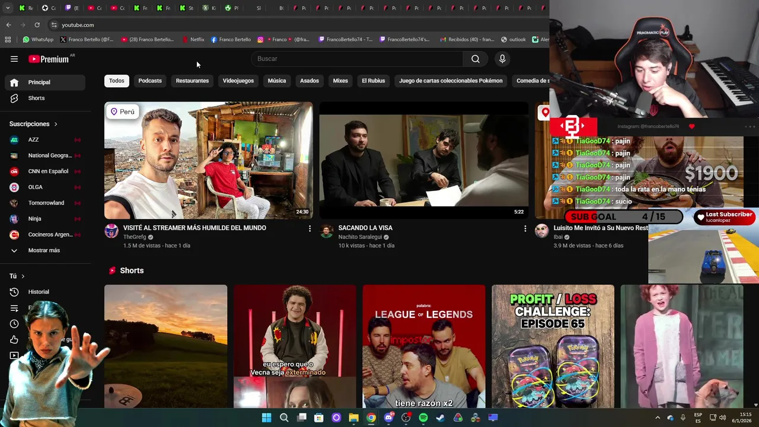Select the Asados filter chip
The height and width of the screenshot is (427, 759).
pyautogui.click(x=310, y=81)
